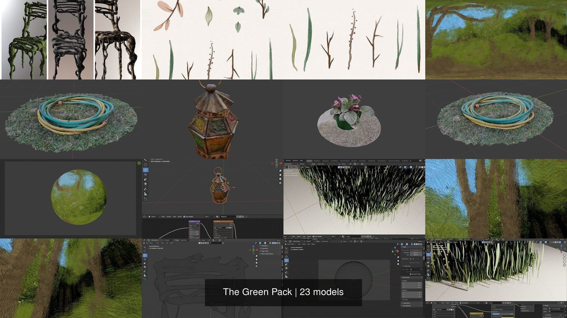Toggle Local Camera checkbox in View panel

pyautogui.click(x=410, y=259)
